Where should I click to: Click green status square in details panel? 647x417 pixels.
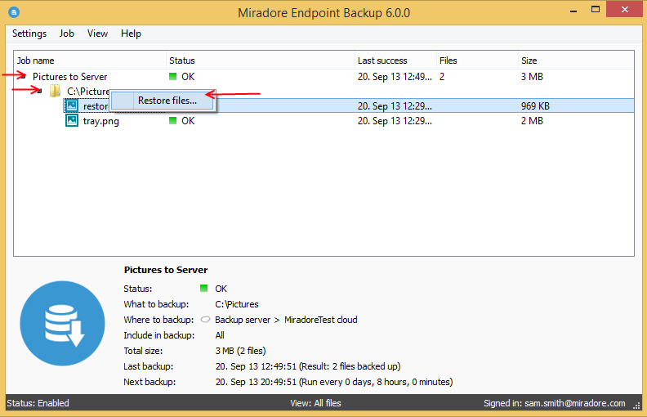[204, 288]
